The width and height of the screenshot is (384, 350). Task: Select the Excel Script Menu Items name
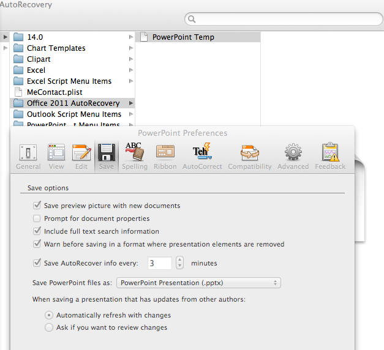69,81
